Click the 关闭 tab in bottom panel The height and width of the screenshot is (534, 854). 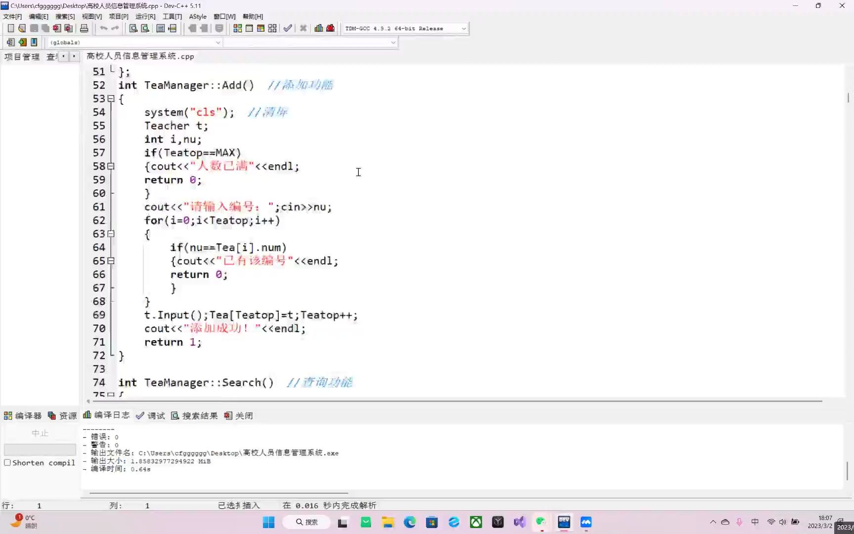(238, 416)
